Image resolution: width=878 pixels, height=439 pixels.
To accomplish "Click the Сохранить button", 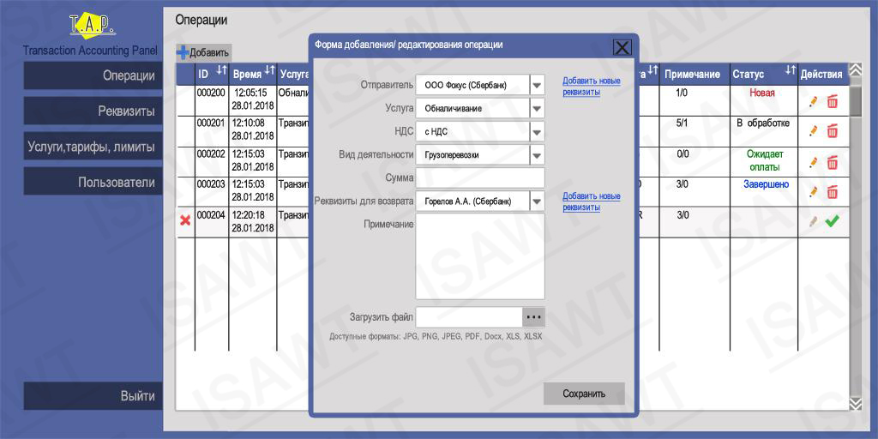I will click(584, 394).
